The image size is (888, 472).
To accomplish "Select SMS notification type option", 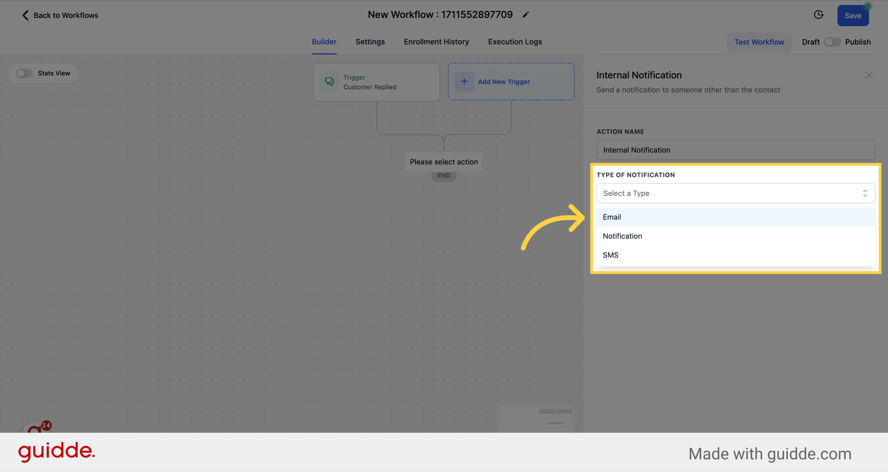I will 611,255.
